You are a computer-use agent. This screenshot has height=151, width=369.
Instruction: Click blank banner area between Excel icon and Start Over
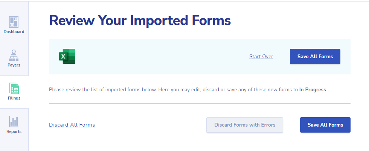[x=162, y=57]
